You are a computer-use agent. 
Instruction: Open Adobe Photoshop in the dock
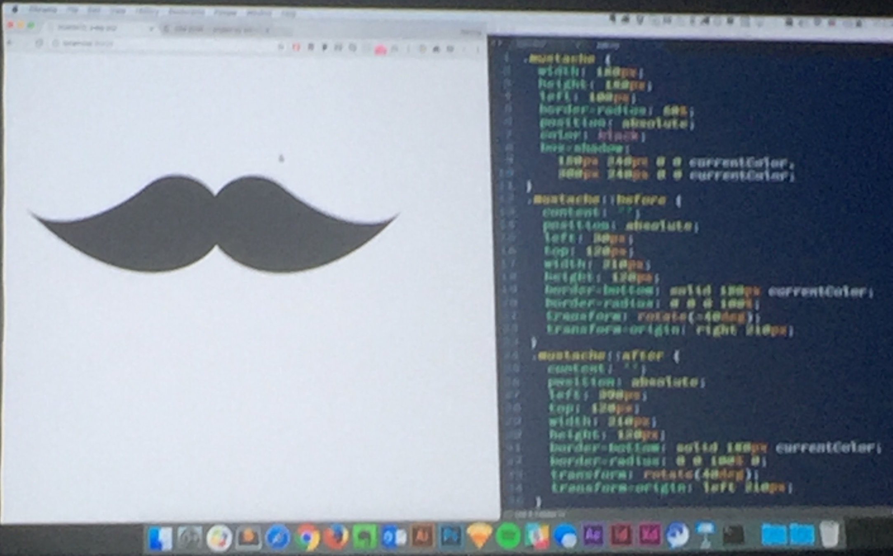click(x=450, y=536)
